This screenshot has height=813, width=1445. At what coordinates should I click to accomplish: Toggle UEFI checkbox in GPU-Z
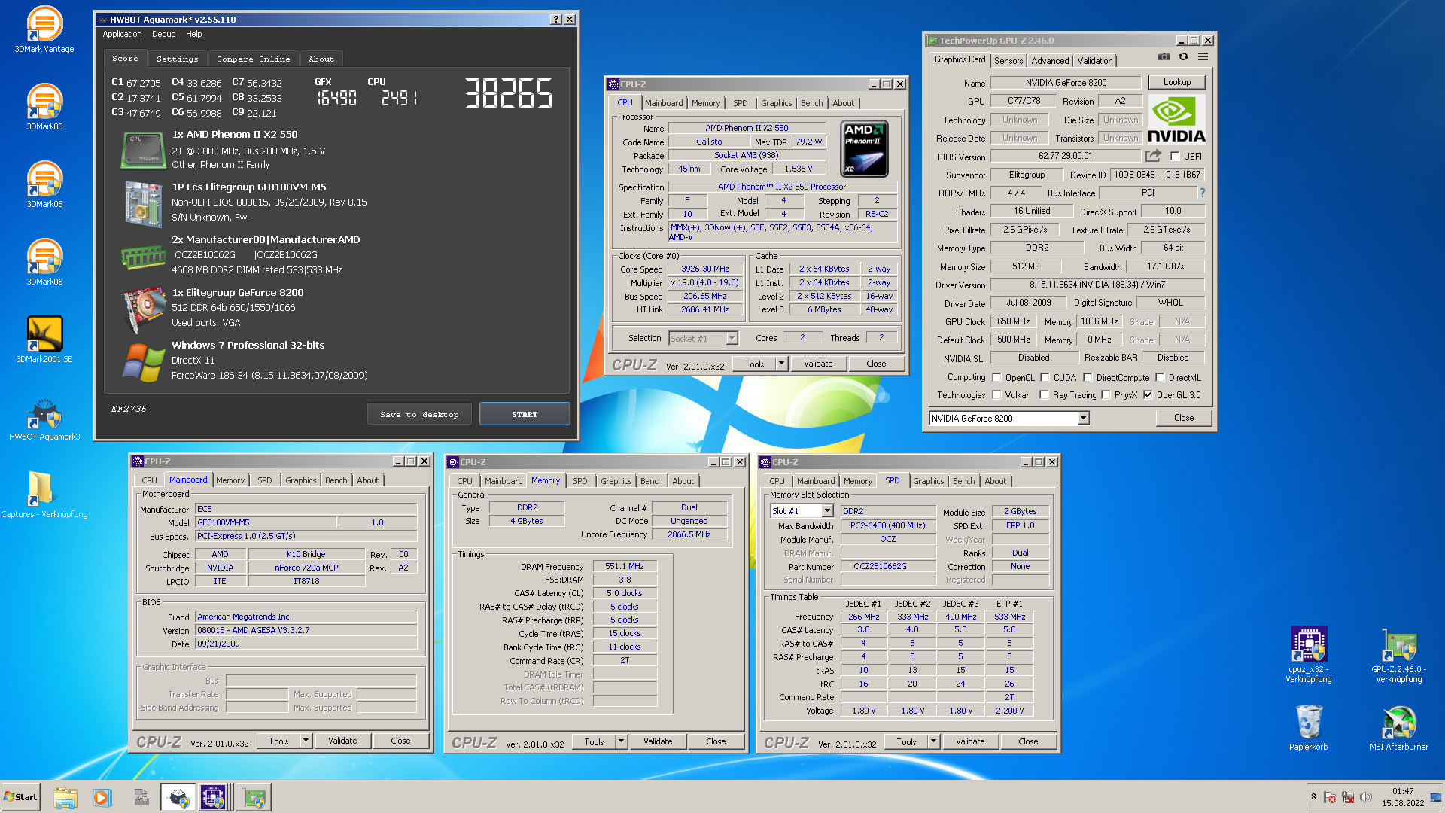(x=1175, y=157)
